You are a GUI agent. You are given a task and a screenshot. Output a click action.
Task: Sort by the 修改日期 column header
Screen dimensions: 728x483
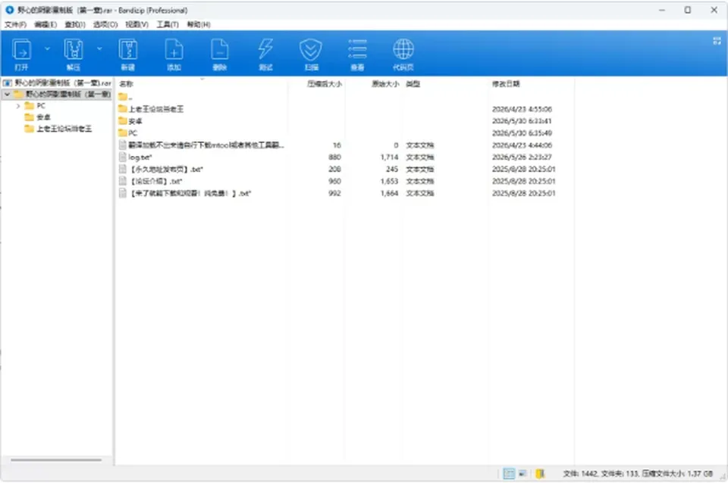[506, 84]
